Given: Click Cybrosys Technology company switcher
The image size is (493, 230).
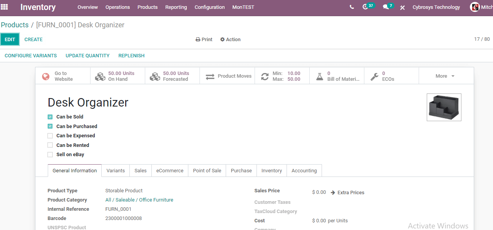Looking at the screenshot, I should pos(436,7).
